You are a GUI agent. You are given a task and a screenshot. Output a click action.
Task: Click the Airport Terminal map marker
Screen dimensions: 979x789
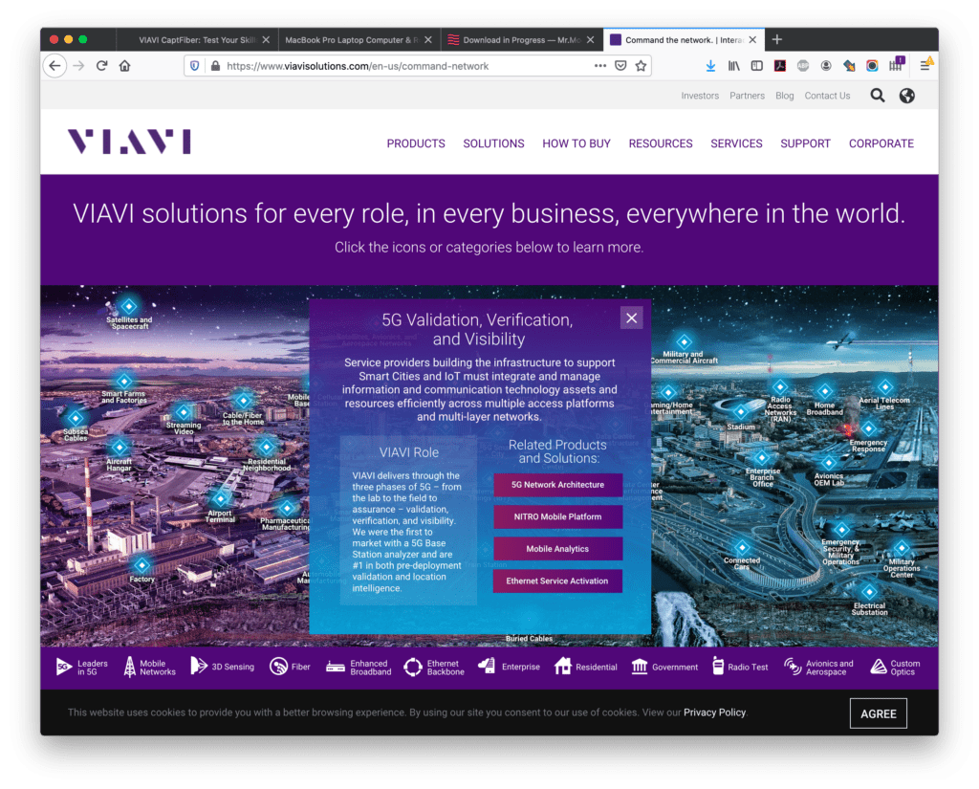(x=220, y=498)
